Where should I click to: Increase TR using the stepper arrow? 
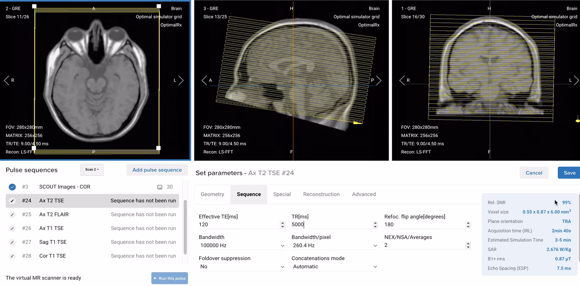(375, 223)
